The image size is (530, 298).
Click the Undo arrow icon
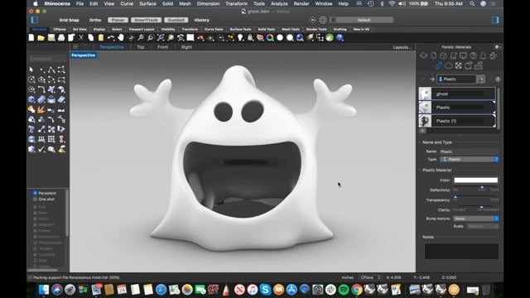click(x=111, y=37)
